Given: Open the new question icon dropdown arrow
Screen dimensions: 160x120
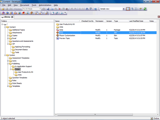Looking at the screenshot, I should 43,13.
